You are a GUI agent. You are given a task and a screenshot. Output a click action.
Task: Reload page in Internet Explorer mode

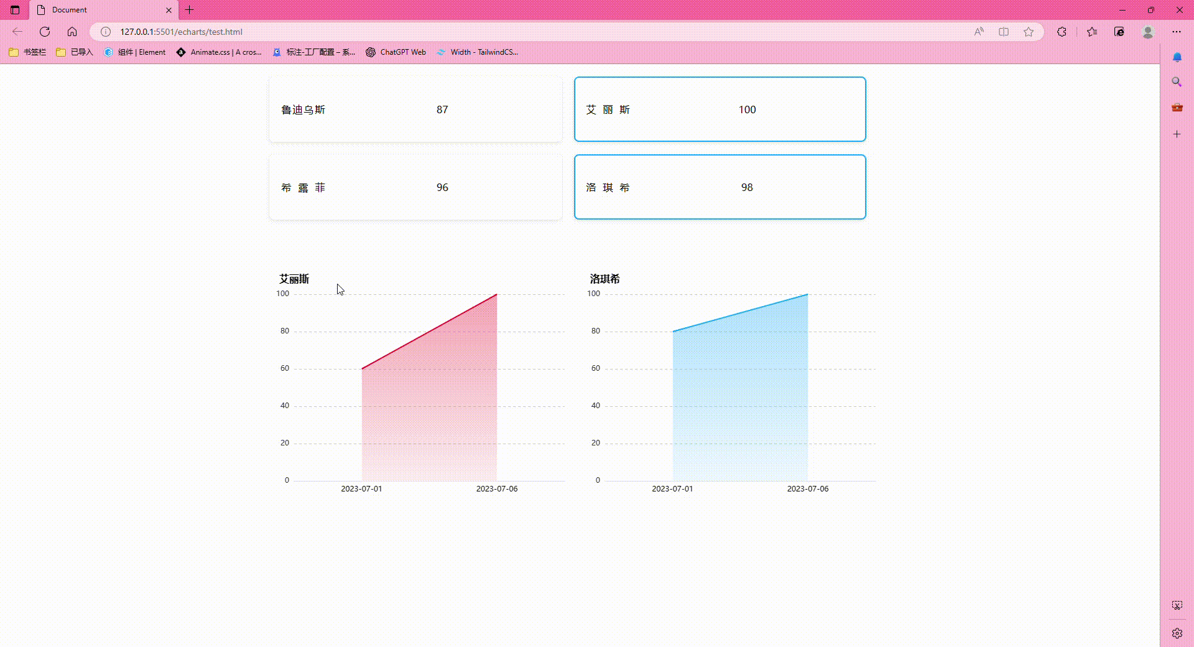(x=1119, y=32)
